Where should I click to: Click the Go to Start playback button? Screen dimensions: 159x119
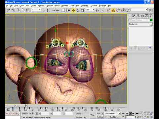(123, 113)
